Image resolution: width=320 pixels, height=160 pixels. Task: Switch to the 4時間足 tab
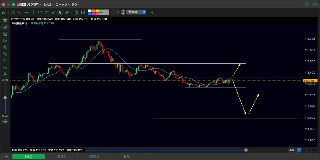click(94, 157)
